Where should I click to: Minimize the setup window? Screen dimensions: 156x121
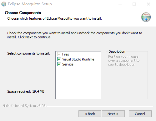(120, 4)
